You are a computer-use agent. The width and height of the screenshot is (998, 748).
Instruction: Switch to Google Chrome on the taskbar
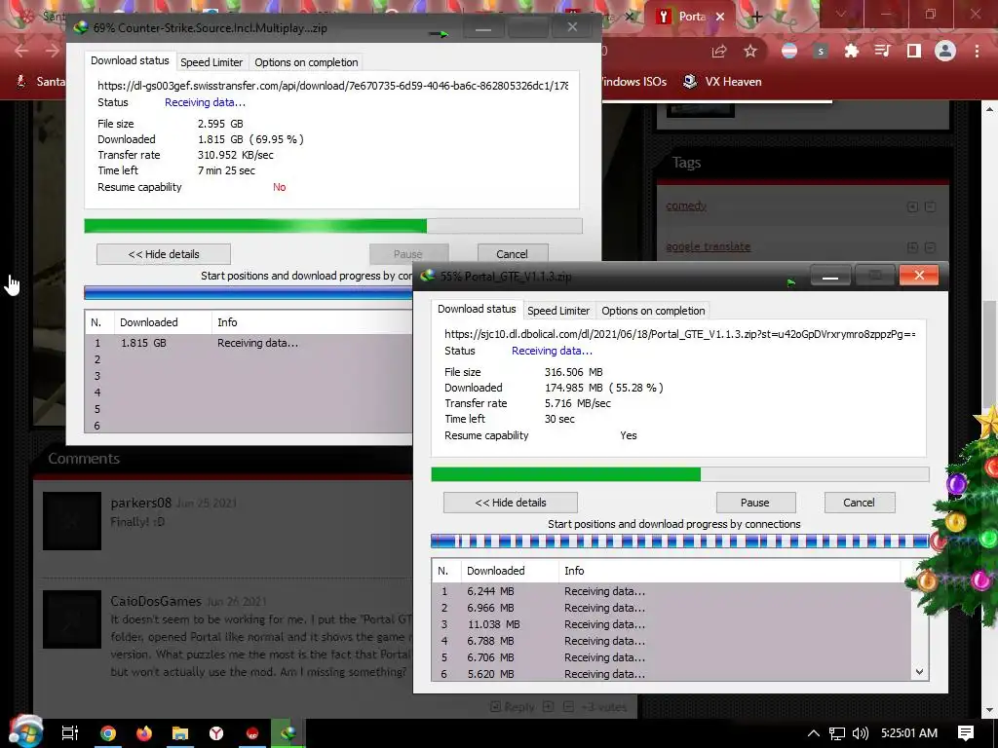(x=108, y=733)
